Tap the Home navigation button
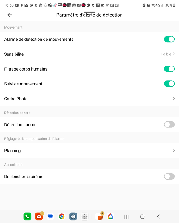 (142, 216)
